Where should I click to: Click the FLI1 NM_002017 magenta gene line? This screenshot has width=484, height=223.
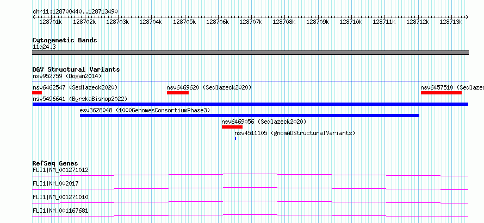pos(250,188)
